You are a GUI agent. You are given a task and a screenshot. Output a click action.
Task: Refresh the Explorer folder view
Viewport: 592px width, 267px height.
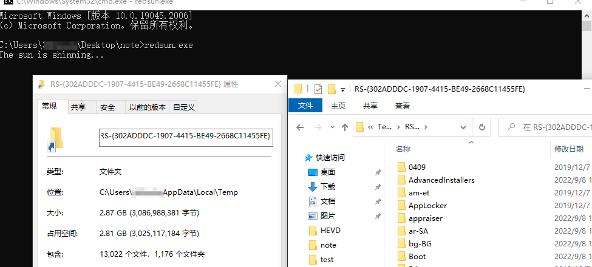[481, 127]
